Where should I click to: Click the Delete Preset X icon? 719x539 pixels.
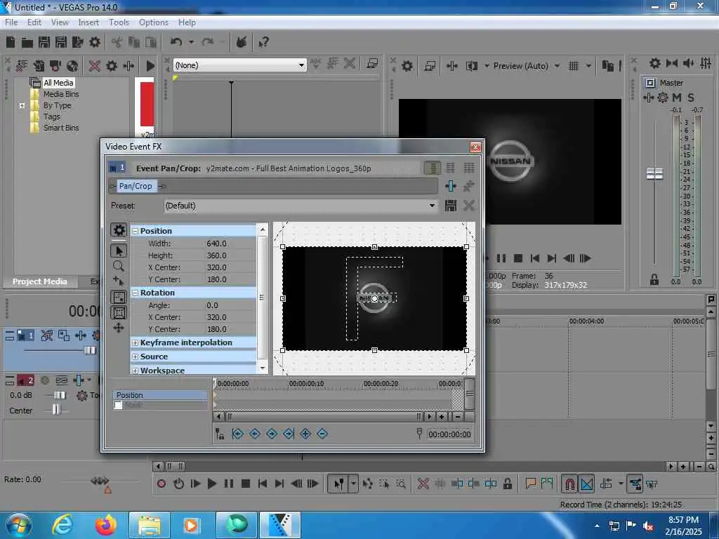468,206
